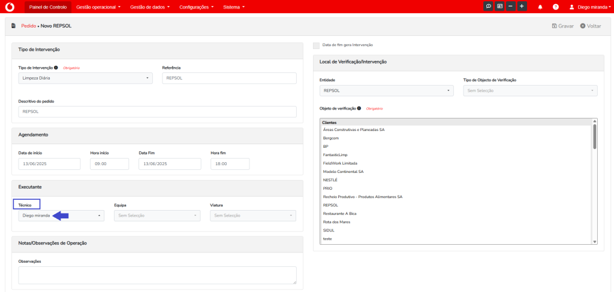Select BP in client list
The image size is (614, 292).
click(x=326, y=146)
